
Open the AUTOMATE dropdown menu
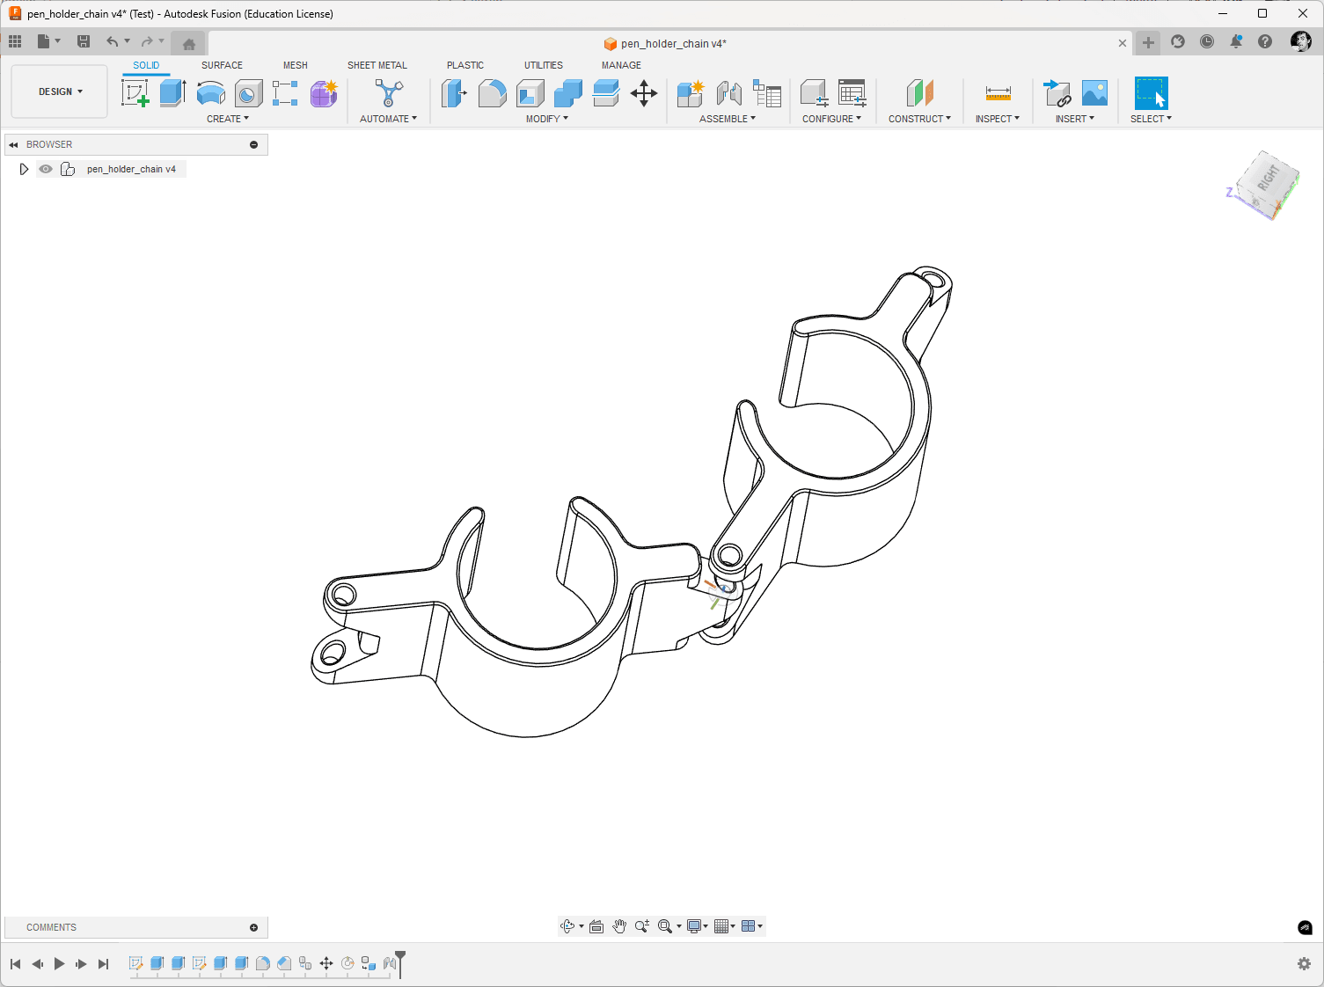point(388,119)
